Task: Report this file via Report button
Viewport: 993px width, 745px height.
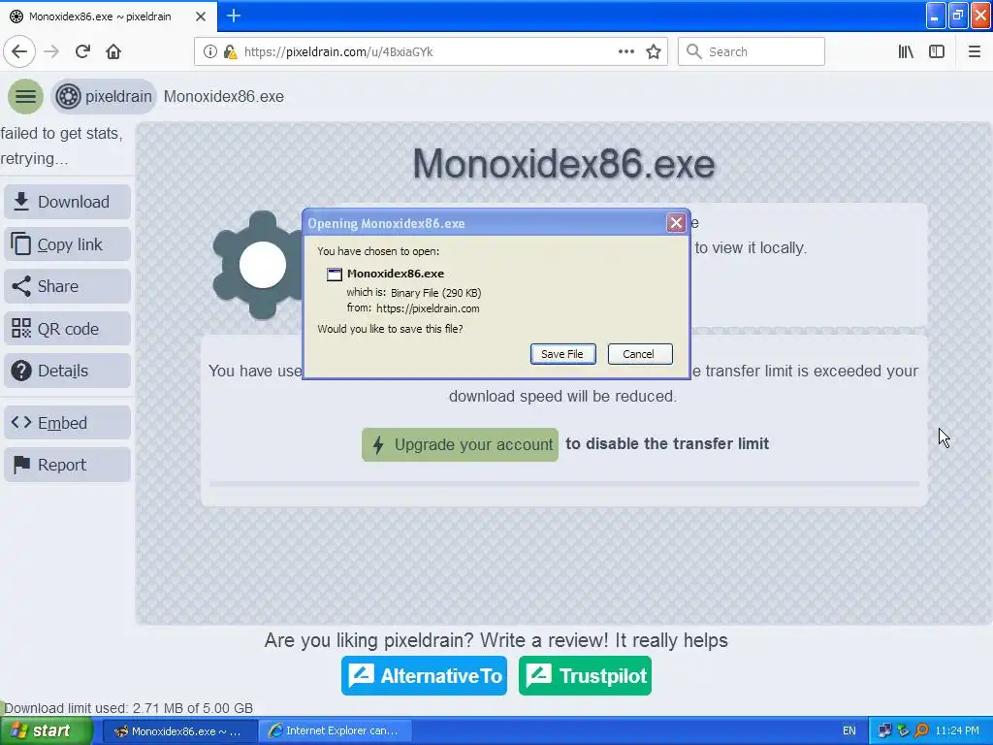Action: click(x=67, y=465)
